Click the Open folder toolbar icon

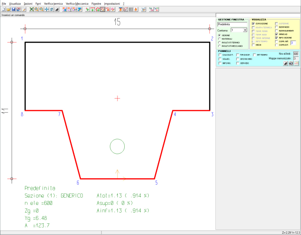pos(8,9)
